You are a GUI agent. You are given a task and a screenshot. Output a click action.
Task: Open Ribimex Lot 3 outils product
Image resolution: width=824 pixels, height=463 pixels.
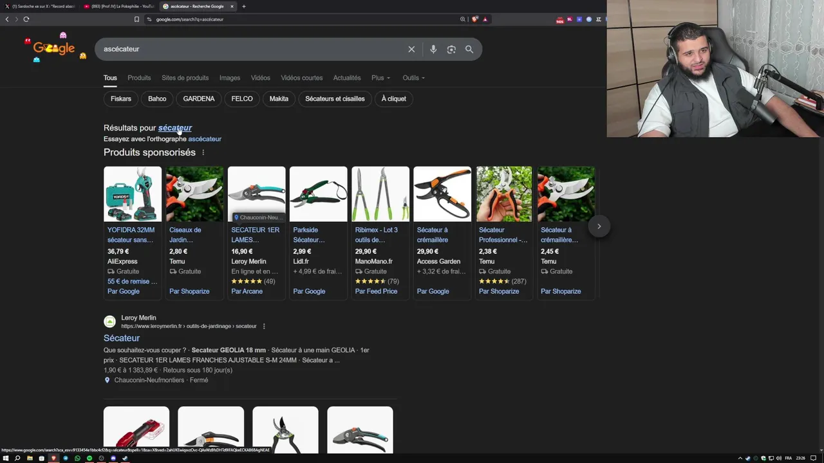point(377,235)
